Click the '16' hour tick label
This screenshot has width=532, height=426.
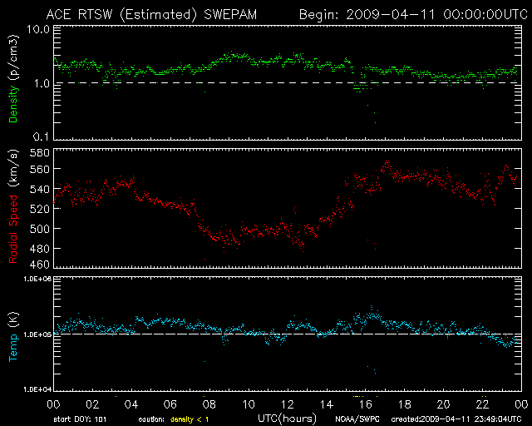(366, 404)
